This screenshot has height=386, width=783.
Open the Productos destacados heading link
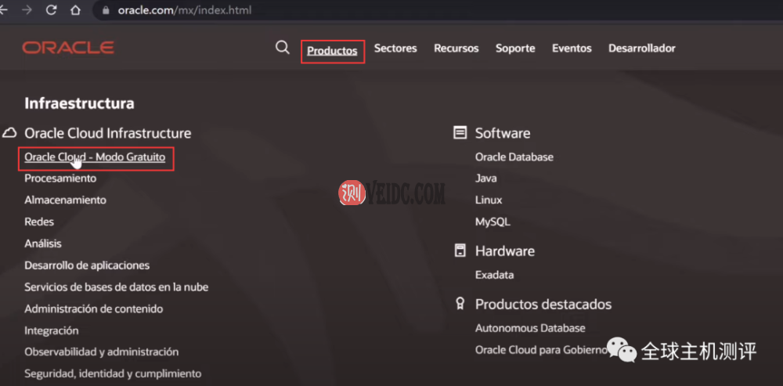(543, 304)
